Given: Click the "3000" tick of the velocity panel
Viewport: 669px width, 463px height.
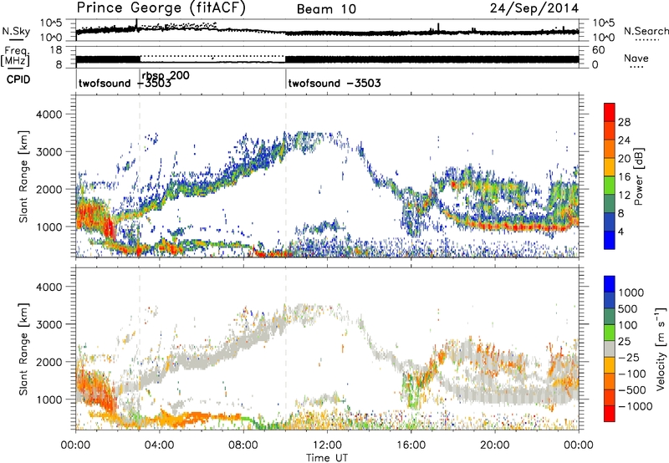Looking at the screenshot, I should tap(49, 324).
